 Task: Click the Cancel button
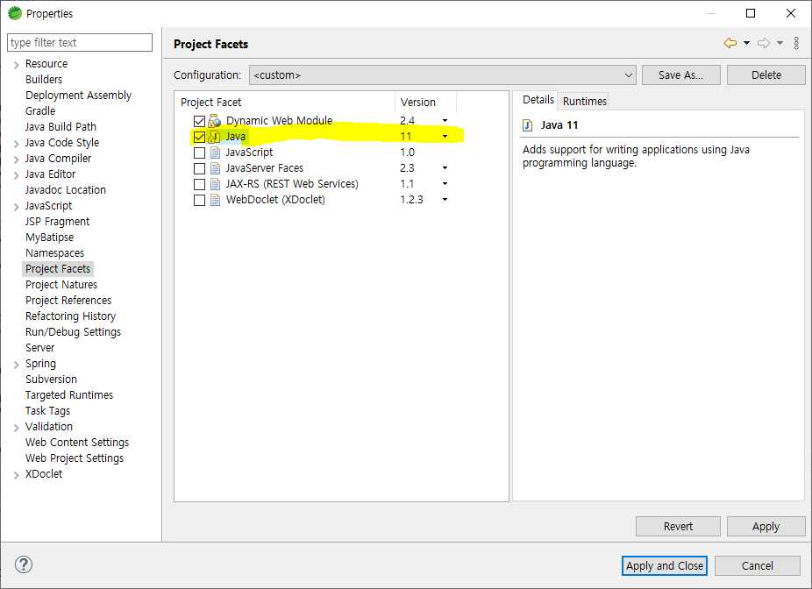tap(757, 565)
